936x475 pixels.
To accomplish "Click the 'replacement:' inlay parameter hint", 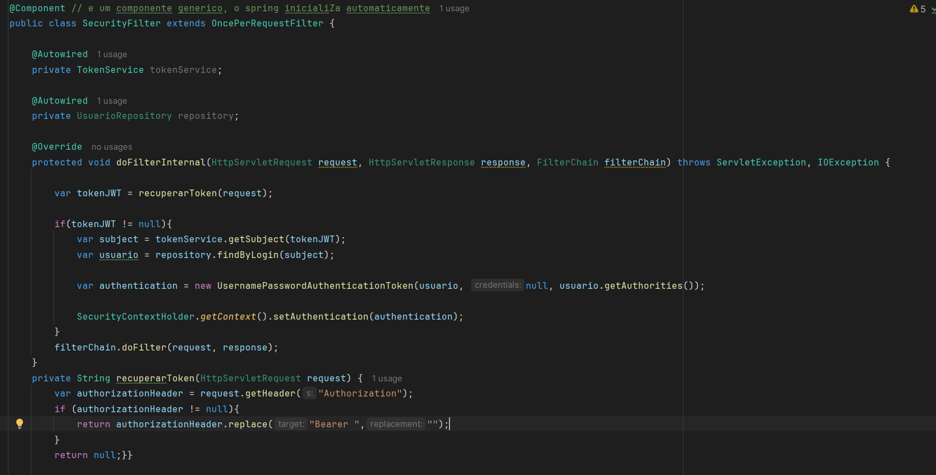I will click(396, 424).
